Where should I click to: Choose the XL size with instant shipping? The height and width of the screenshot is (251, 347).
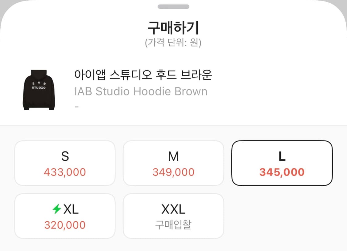pos(65,216)
